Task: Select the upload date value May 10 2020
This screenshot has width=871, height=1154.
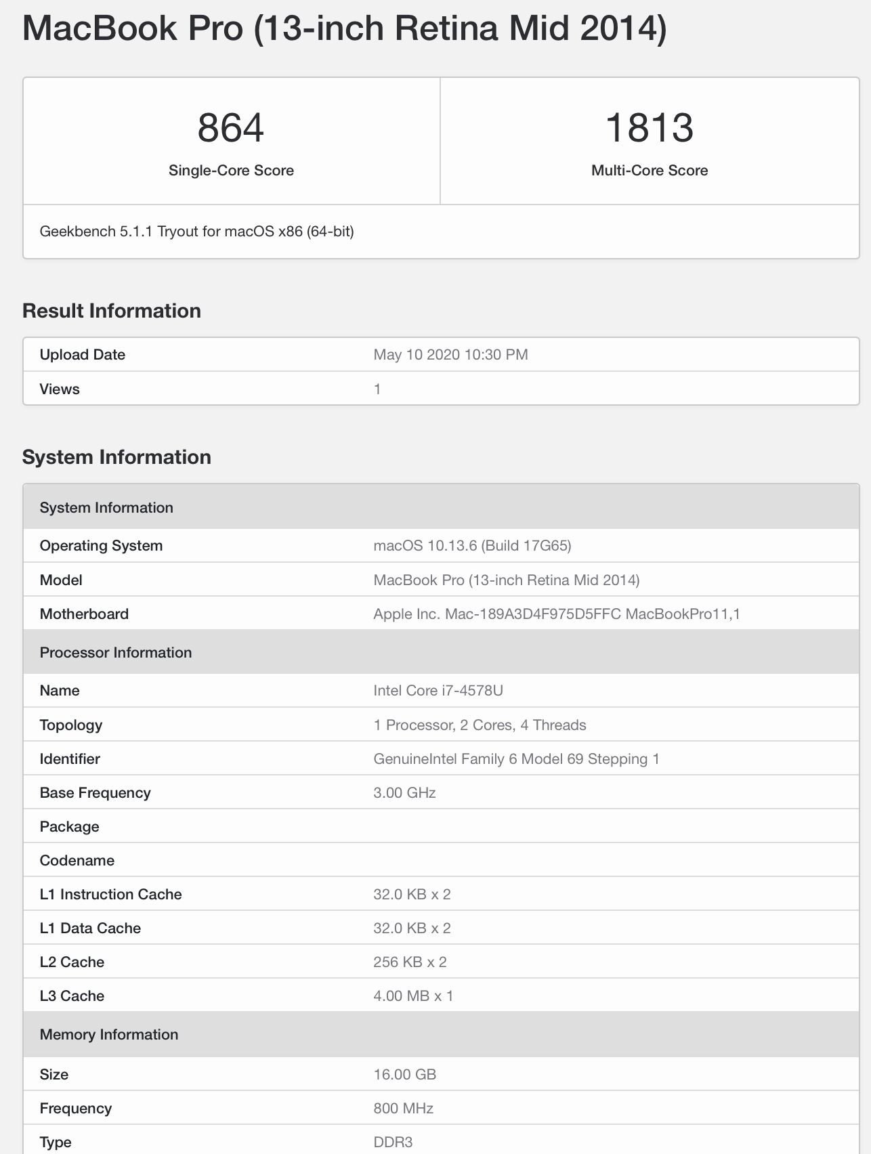Action: point(450,355)
